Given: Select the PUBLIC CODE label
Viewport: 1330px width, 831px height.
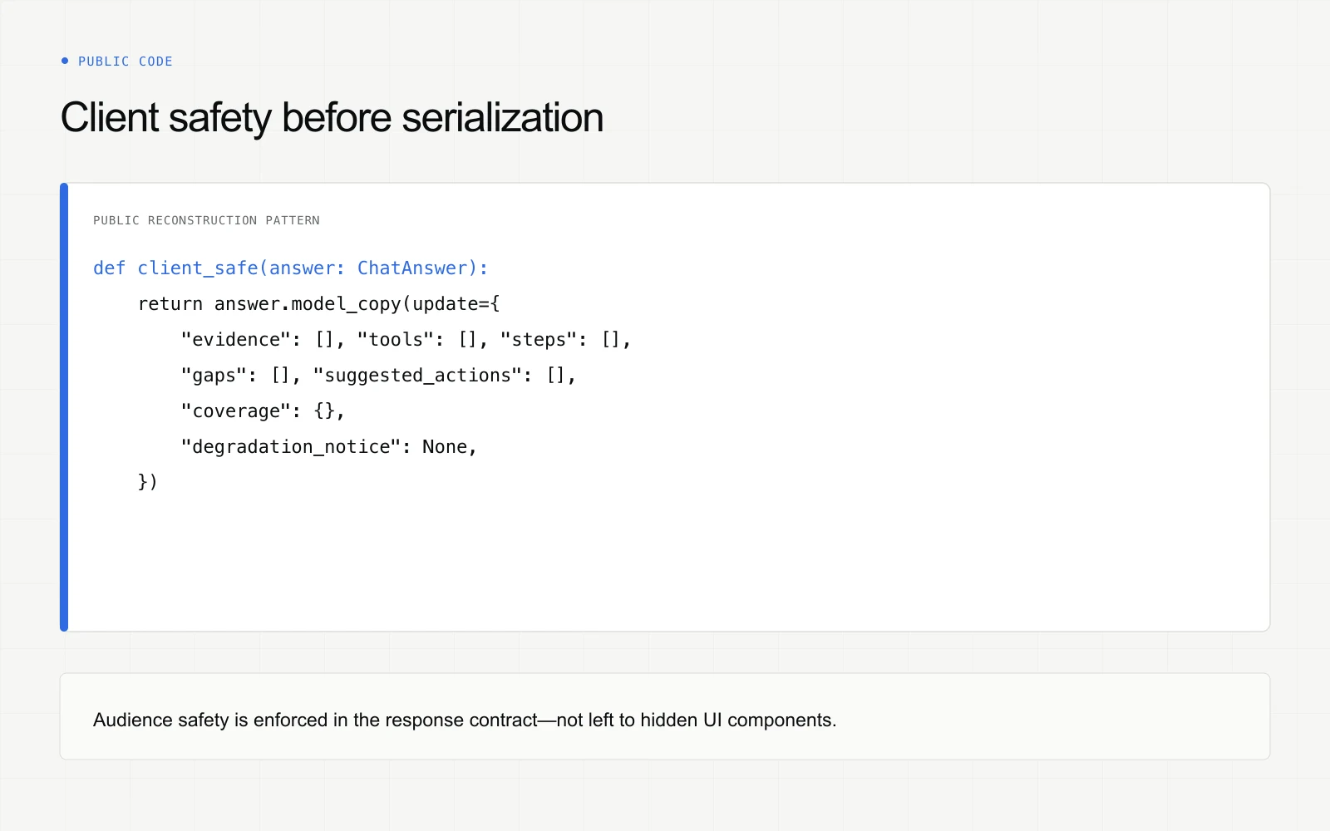Looking at the screenshot, I should coord(126,61).
